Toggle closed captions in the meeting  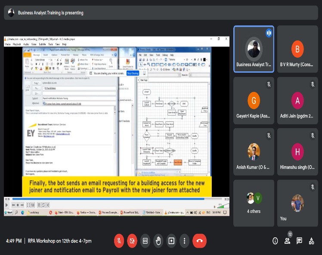coord(145,241)
